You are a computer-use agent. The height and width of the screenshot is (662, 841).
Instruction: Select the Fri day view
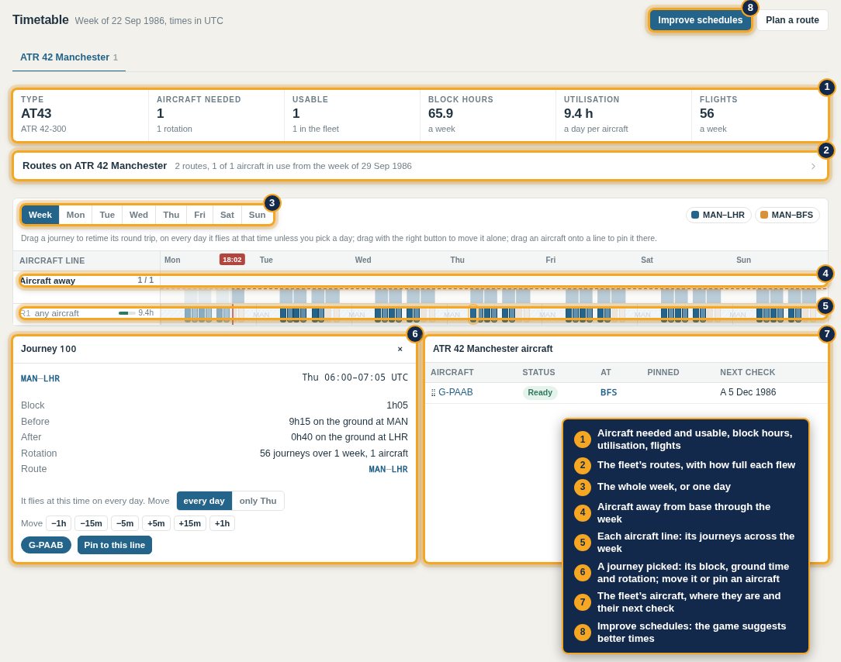click(199, 215)
